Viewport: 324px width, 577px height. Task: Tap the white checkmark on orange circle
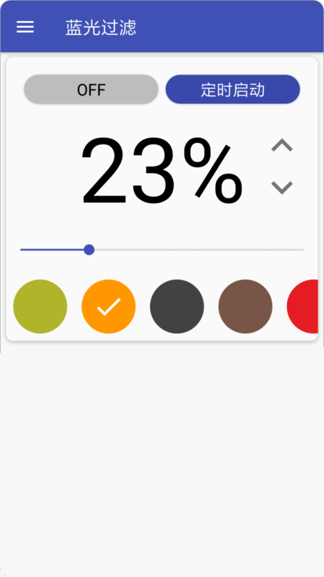(x=109, y=306)
